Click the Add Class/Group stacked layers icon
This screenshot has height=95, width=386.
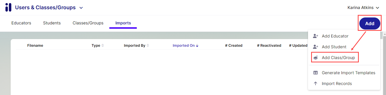point(315,58)
